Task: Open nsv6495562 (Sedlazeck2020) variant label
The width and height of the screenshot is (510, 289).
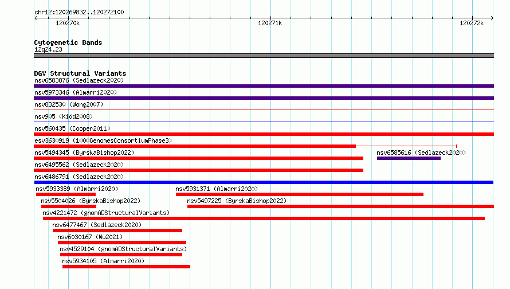Action: [x=79, y=165]
